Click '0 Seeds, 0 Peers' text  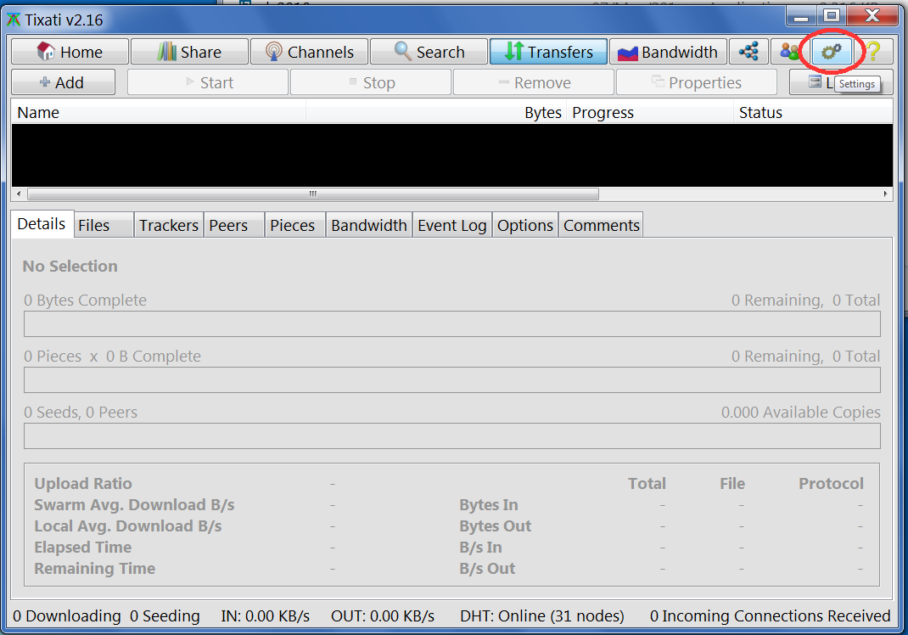(x=81, y=412)
